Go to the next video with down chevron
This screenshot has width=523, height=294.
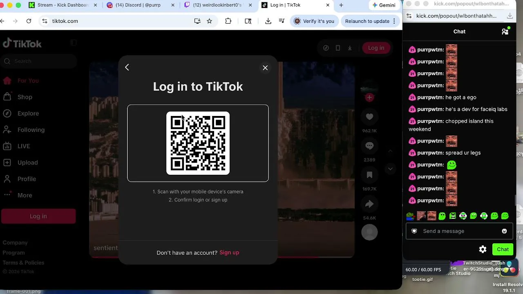pos(390,169)
